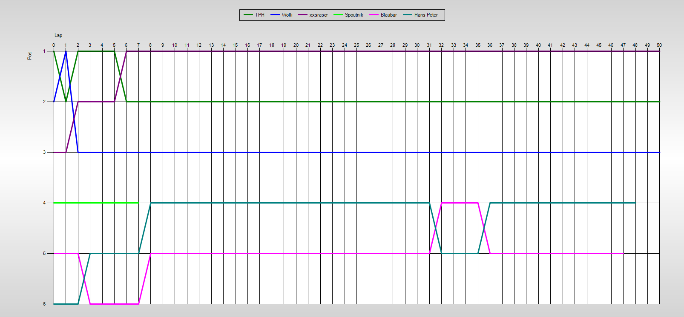Click lap number 2 on the axis
684x317 pixels.
(78, 45)
